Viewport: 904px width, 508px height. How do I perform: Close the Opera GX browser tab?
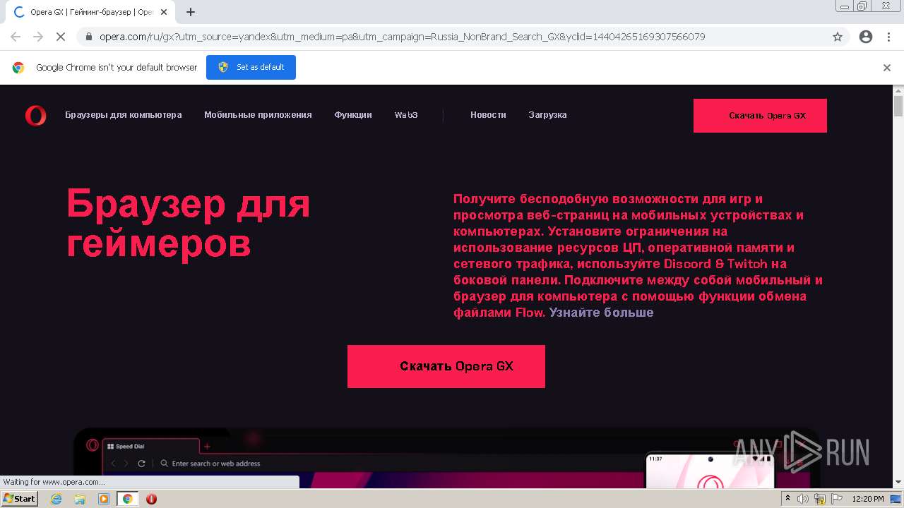(164, 12)
